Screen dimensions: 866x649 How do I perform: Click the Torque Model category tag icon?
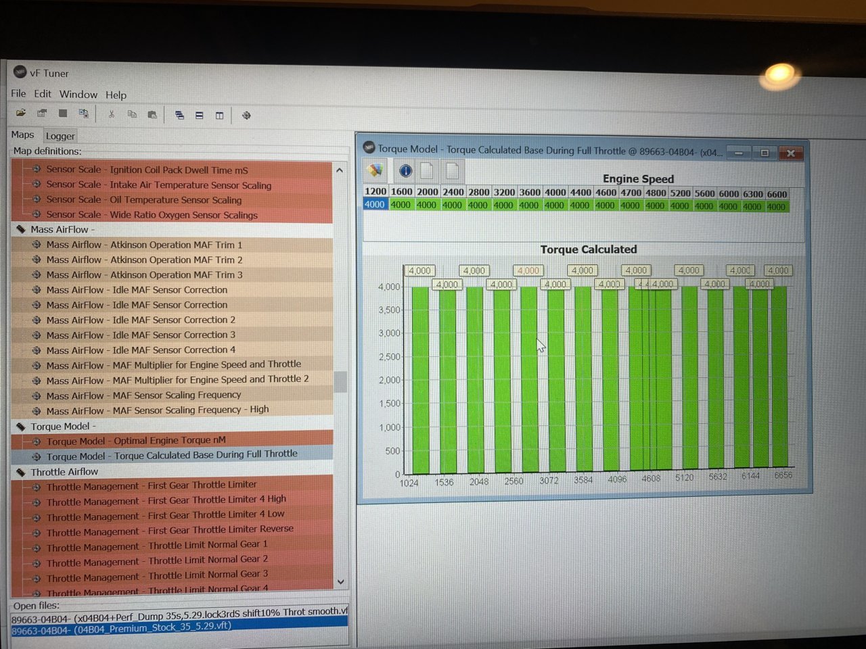[x=21, y=427]
